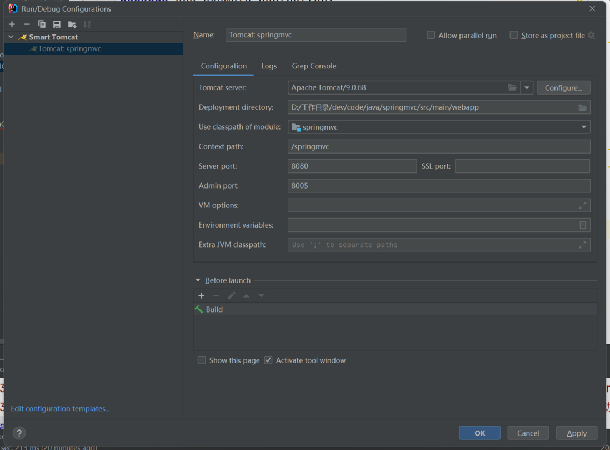Image resolution: width=610 pixels, height=450 pixels.
Task: Open the environment variables editor
Action: pyautogui.click(x=582, y=225)
